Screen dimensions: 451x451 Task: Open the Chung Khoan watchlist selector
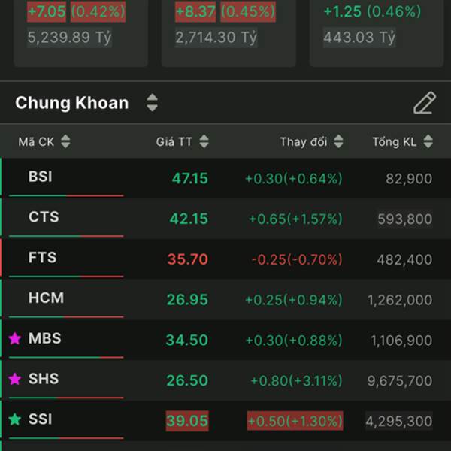click(x=152, y=103)
